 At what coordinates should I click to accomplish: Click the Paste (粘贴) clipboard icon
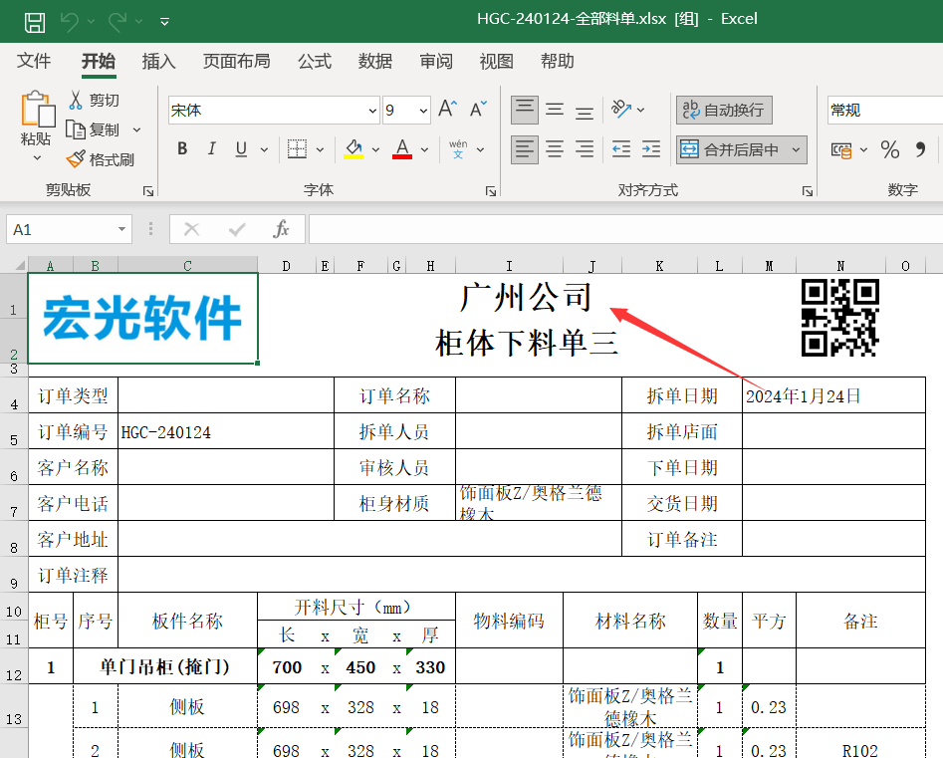pyautogui.click(x=37, y=110)
